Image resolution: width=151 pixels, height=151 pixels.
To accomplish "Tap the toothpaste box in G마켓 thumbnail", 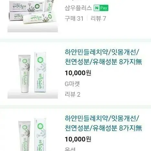I will pyautogui.click(x=40, y=72).
